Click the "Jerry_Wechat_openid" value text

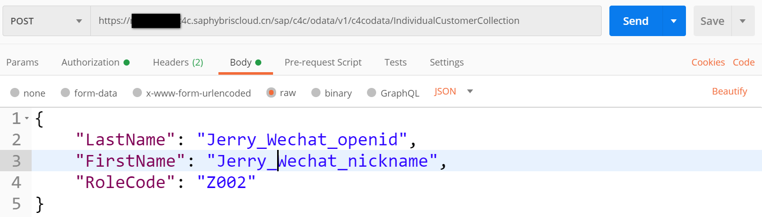303,140
